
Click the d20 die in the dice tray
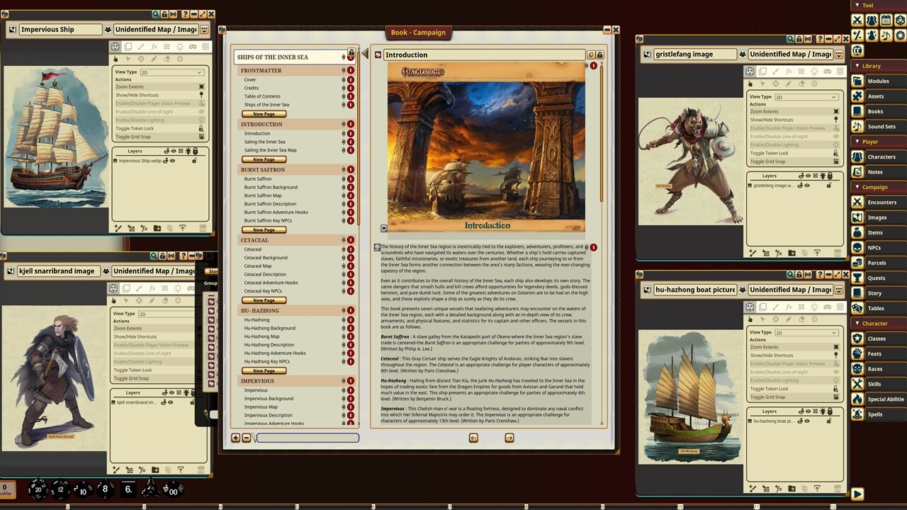pos(38,489)
